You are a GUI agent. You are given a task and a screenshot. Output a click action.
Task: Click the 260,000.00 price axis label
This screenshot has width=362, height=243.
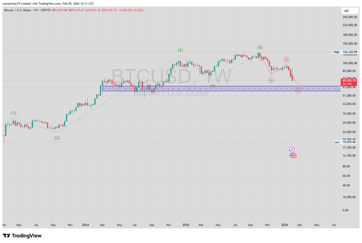[x=350, y=17]
